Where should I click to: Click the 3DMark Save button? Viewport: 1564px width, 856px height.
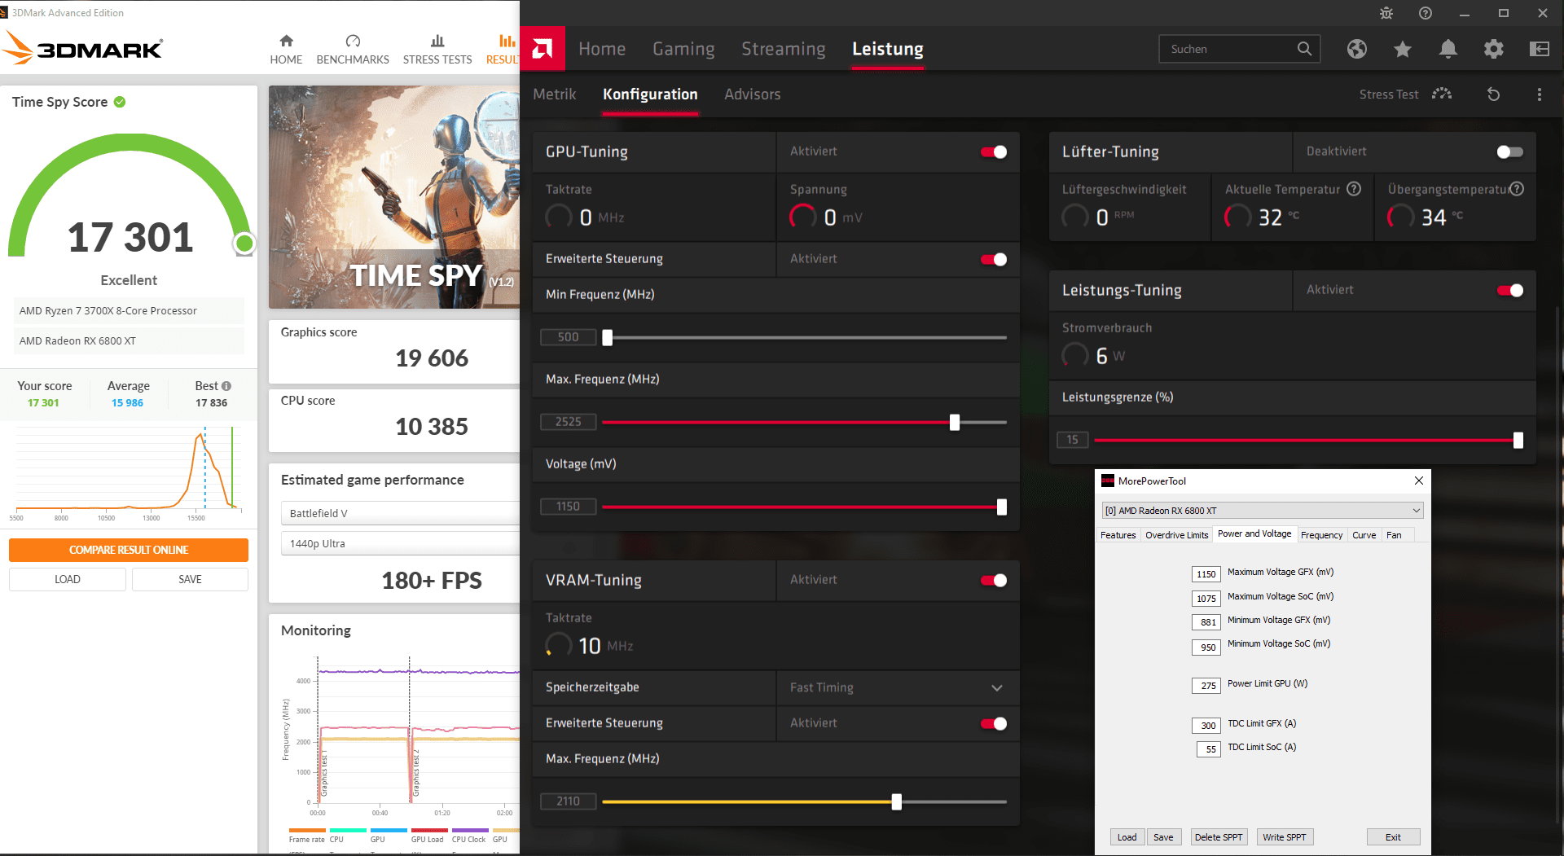pos(190,579)
